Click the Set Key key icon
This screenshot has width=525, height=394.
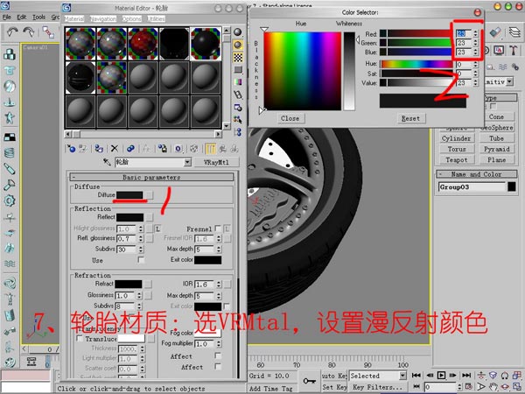click(x=309, y=380)
